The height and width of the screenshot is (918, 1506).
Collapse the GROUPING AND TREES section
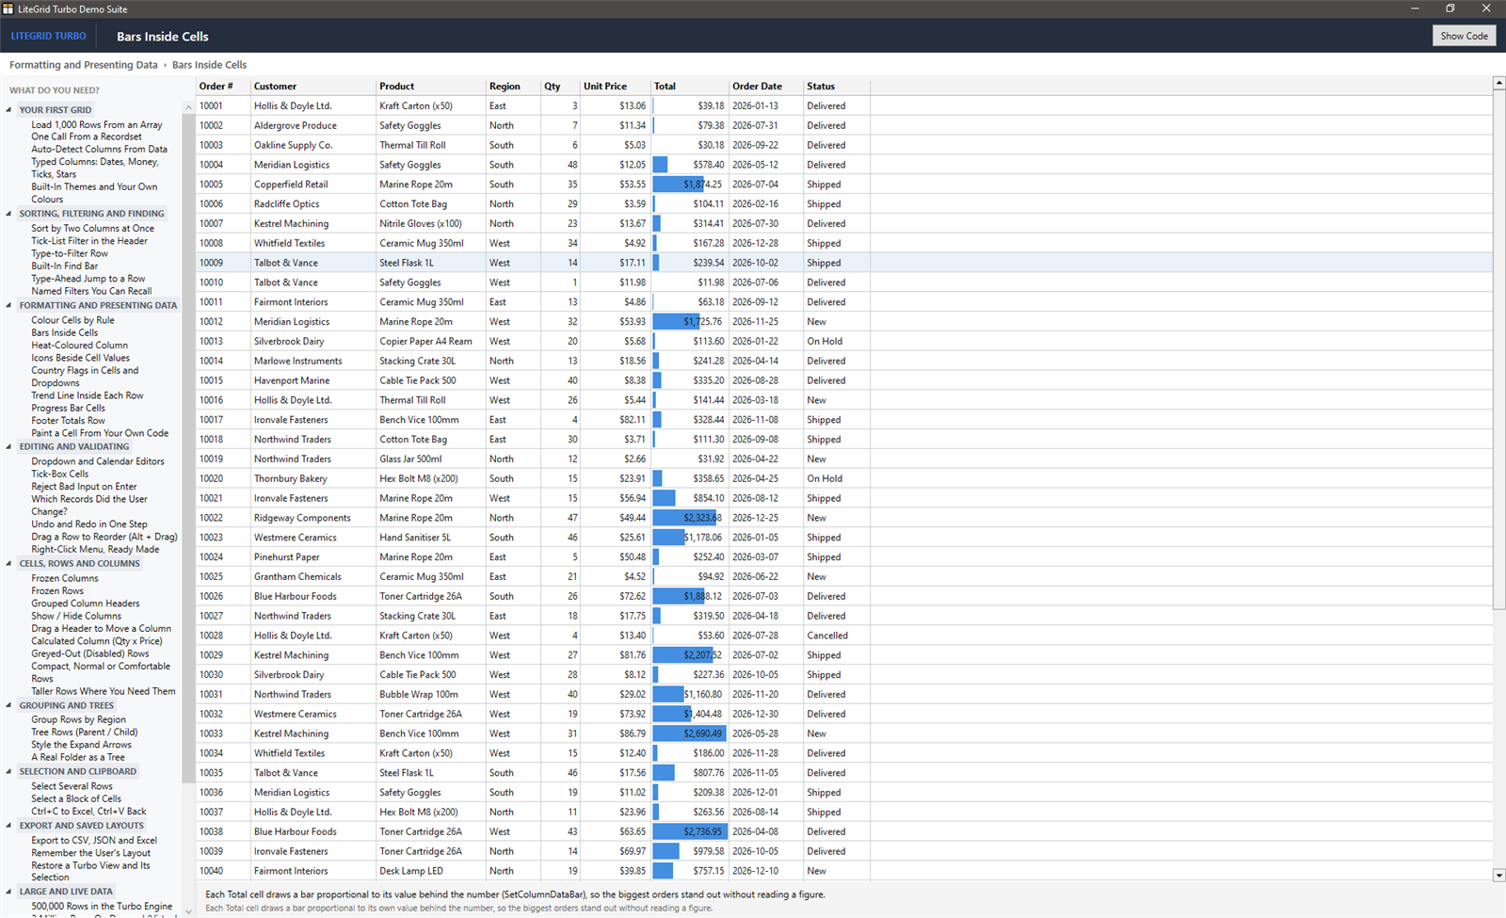9,705
